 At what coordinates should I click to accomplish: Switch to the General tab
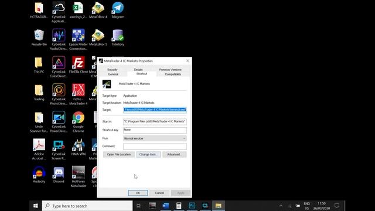coord(113,74)
